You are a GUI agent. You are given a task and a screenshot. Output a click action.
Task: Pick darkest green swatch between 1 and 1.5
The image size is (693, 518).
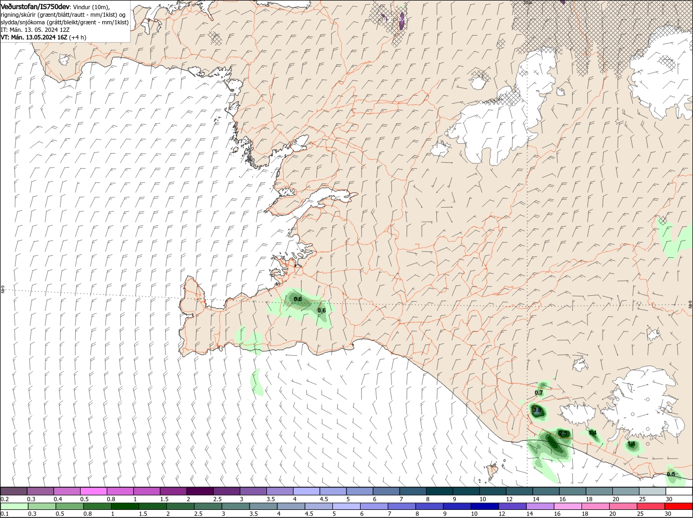(x=125, y=506)
